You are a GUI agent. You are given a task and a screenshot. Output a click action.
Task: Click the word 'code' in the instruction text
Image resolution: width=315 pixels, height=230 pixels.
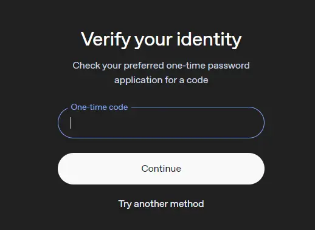[197, 80]
